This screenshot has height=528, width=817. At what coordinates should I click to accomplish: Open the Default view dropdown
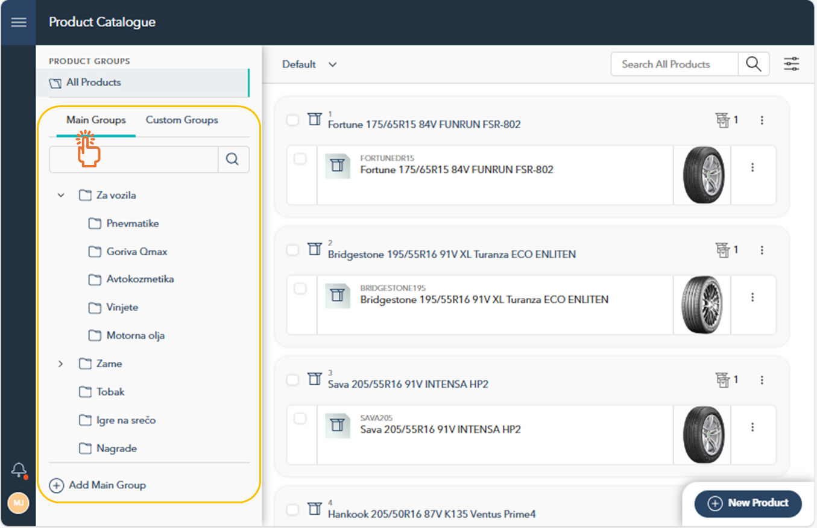tap(309, 64)
